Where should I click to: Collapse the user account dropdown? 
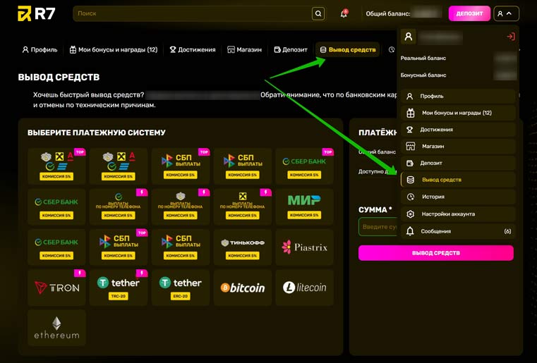pos(506,13)
